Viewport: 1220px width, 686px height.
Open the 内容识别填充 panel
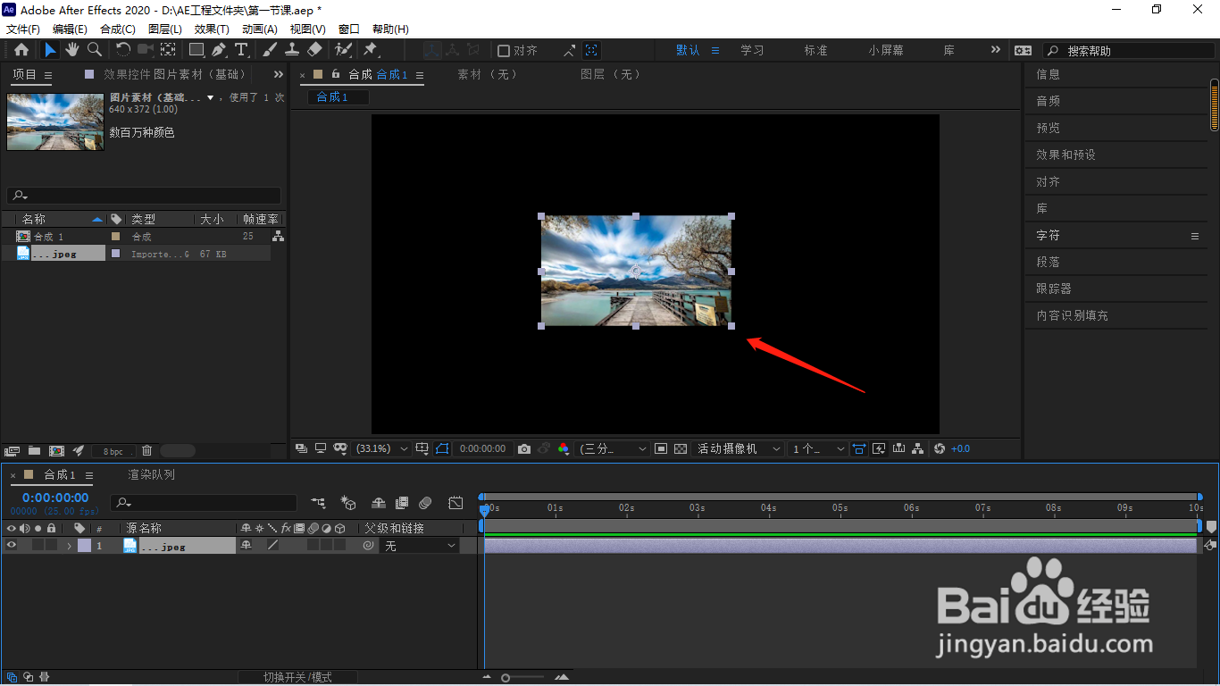(1072, 315)
